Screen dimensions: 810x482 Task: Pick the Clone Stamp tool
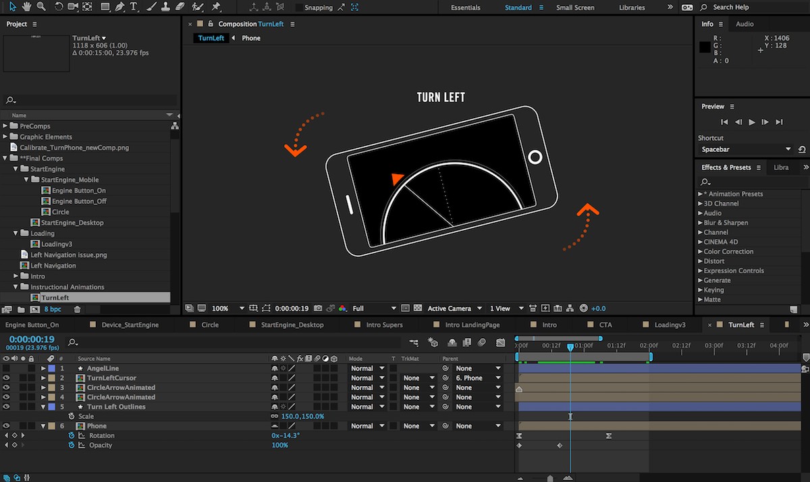tap(166, 7)
